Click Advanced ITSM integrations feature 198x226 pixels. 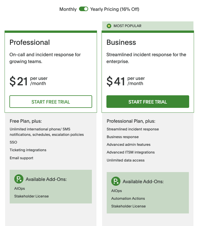pos(131,152)
